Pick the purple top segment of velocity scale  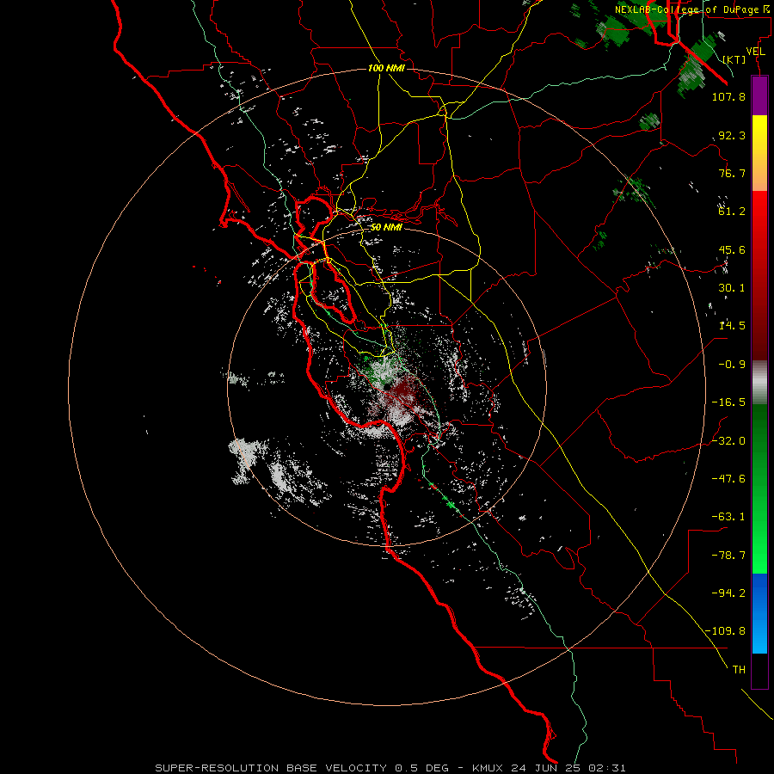pyautogui.click(x=759, y=95)
